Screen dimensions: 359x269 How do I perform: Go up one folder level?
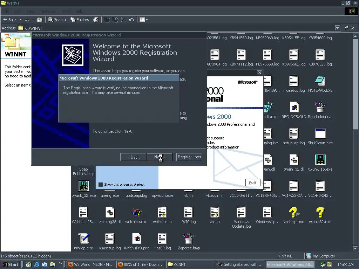40,20
